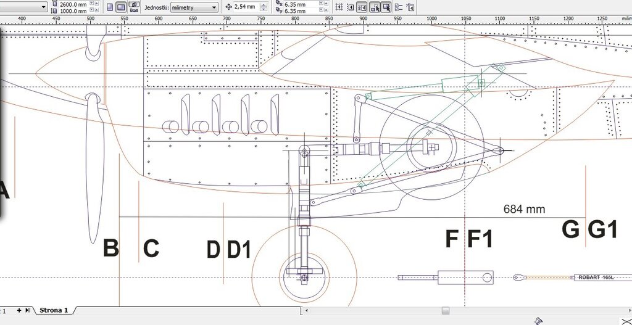Go to the last page arrow button
Image resolution: width=632 pixels, height=325 pixels.
(28, 310)
